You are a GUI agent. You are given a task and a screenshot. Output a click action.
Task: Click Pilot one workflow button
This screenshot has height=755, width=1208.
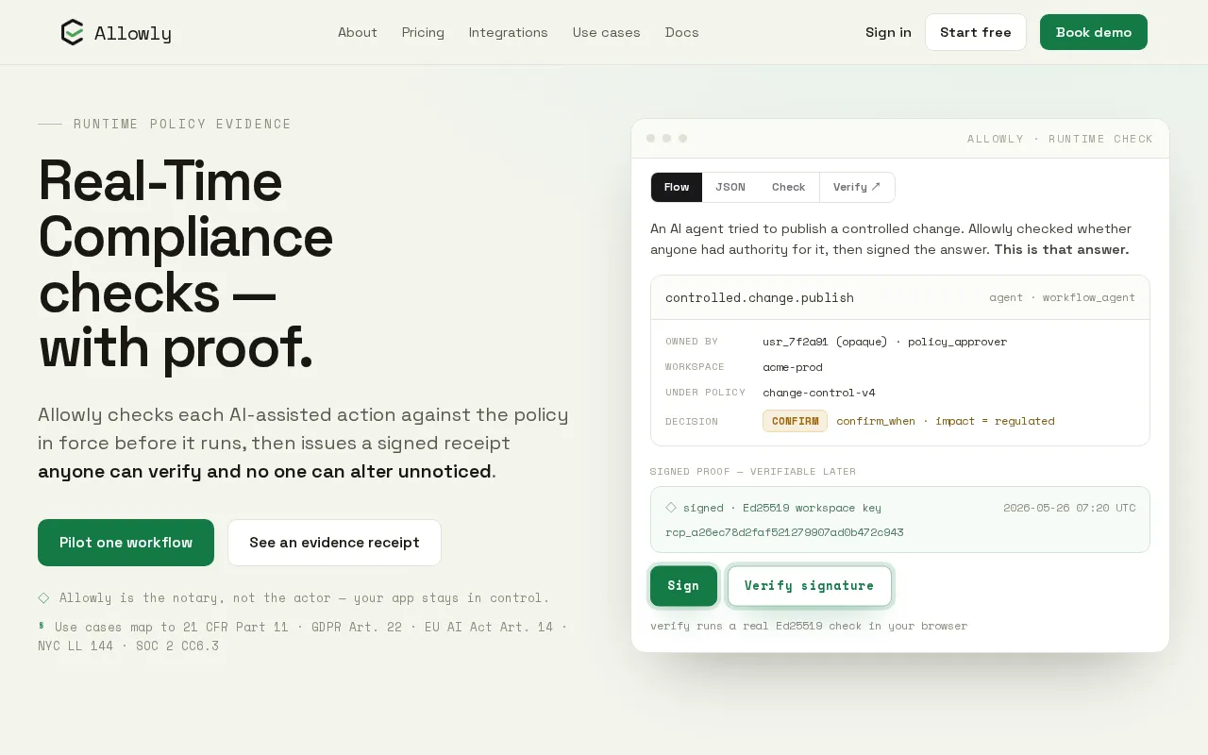coord(126,543)
